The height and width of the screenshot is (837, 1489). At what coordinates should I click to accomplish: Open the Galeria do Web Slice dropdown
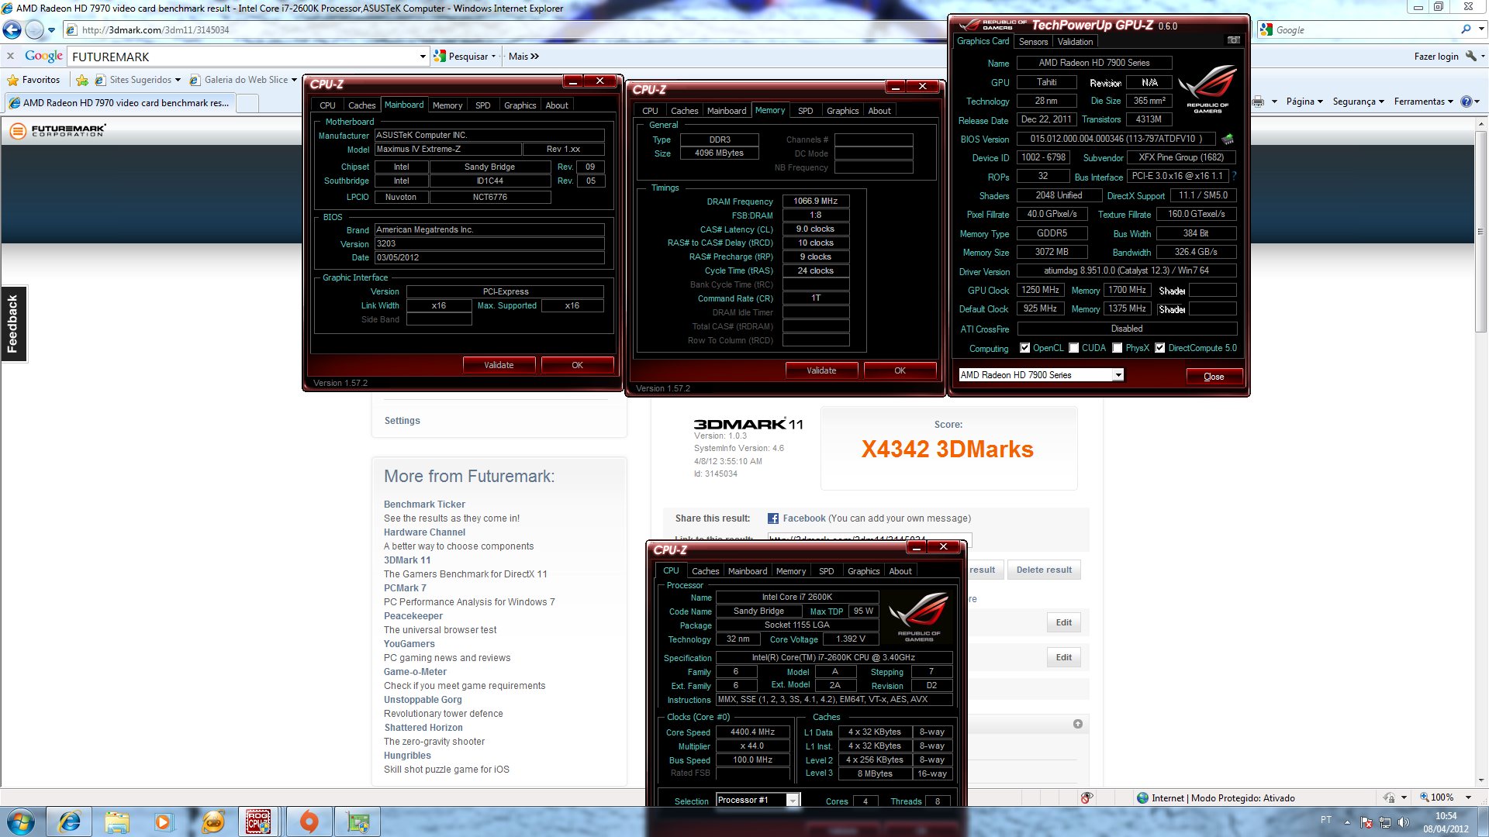pos(294,80)
